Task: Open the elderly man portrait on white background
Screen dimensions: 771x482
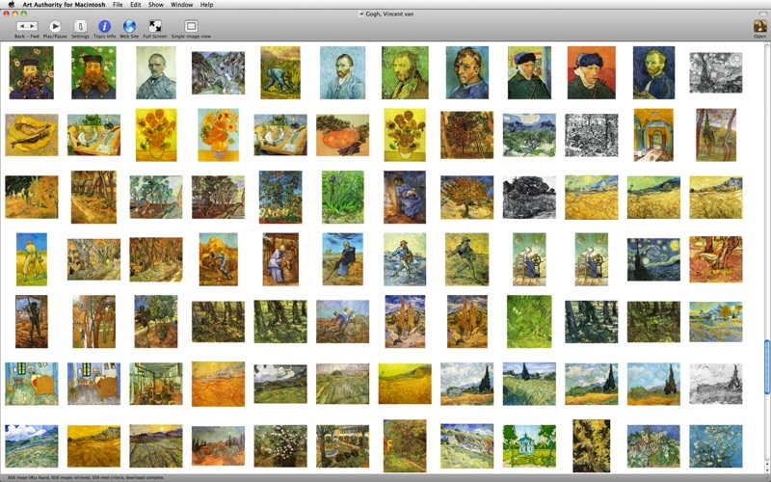Action: coord(156,73)
